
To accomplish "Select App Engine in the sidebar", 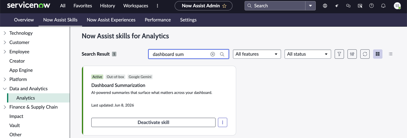I will click(x=21, y=70).
